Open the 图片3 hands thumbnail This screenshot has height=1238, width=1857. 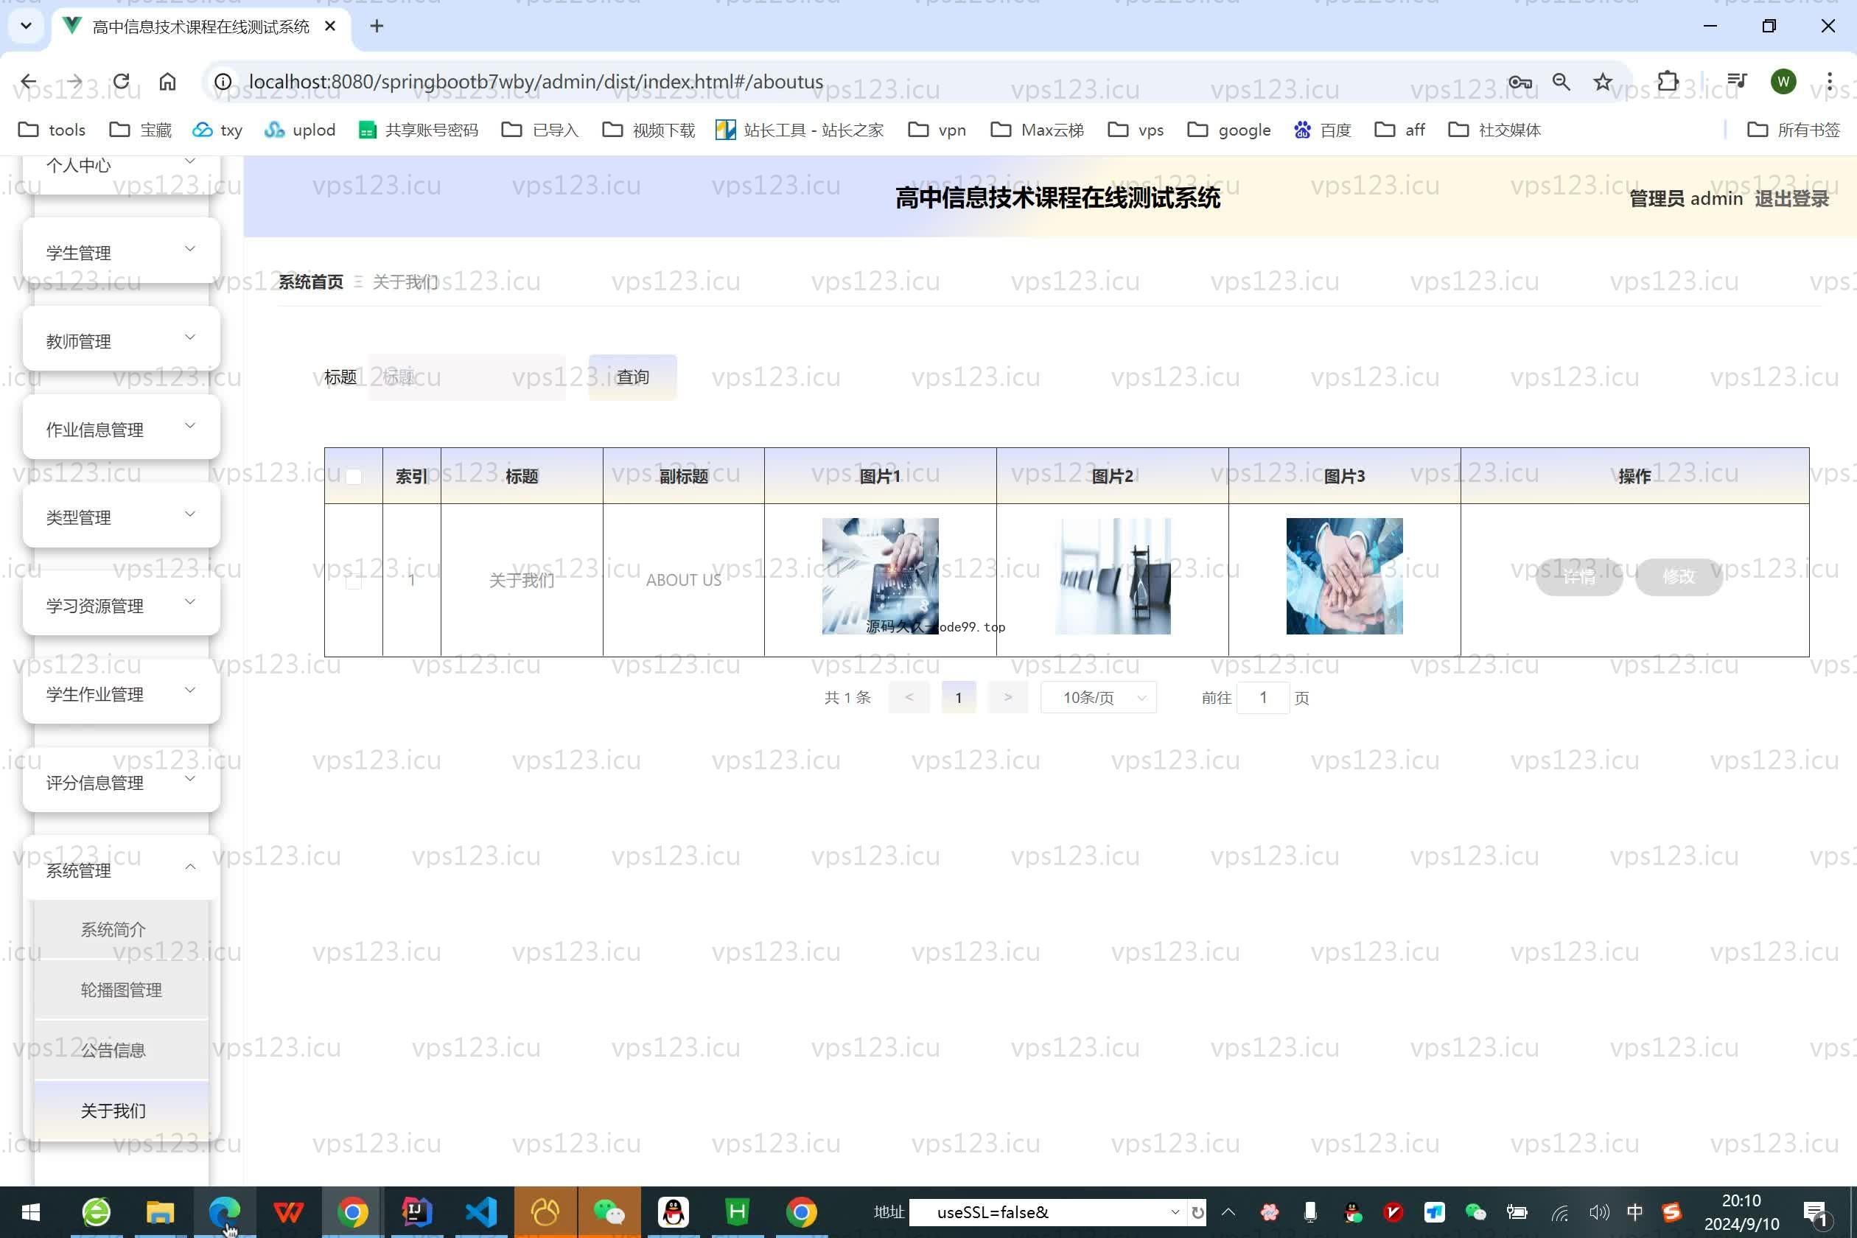(1344, 576)
